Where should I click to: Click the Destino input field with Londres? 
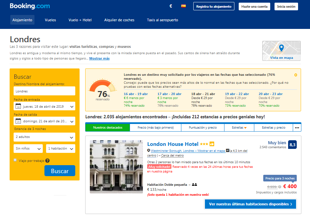point(44,91)
